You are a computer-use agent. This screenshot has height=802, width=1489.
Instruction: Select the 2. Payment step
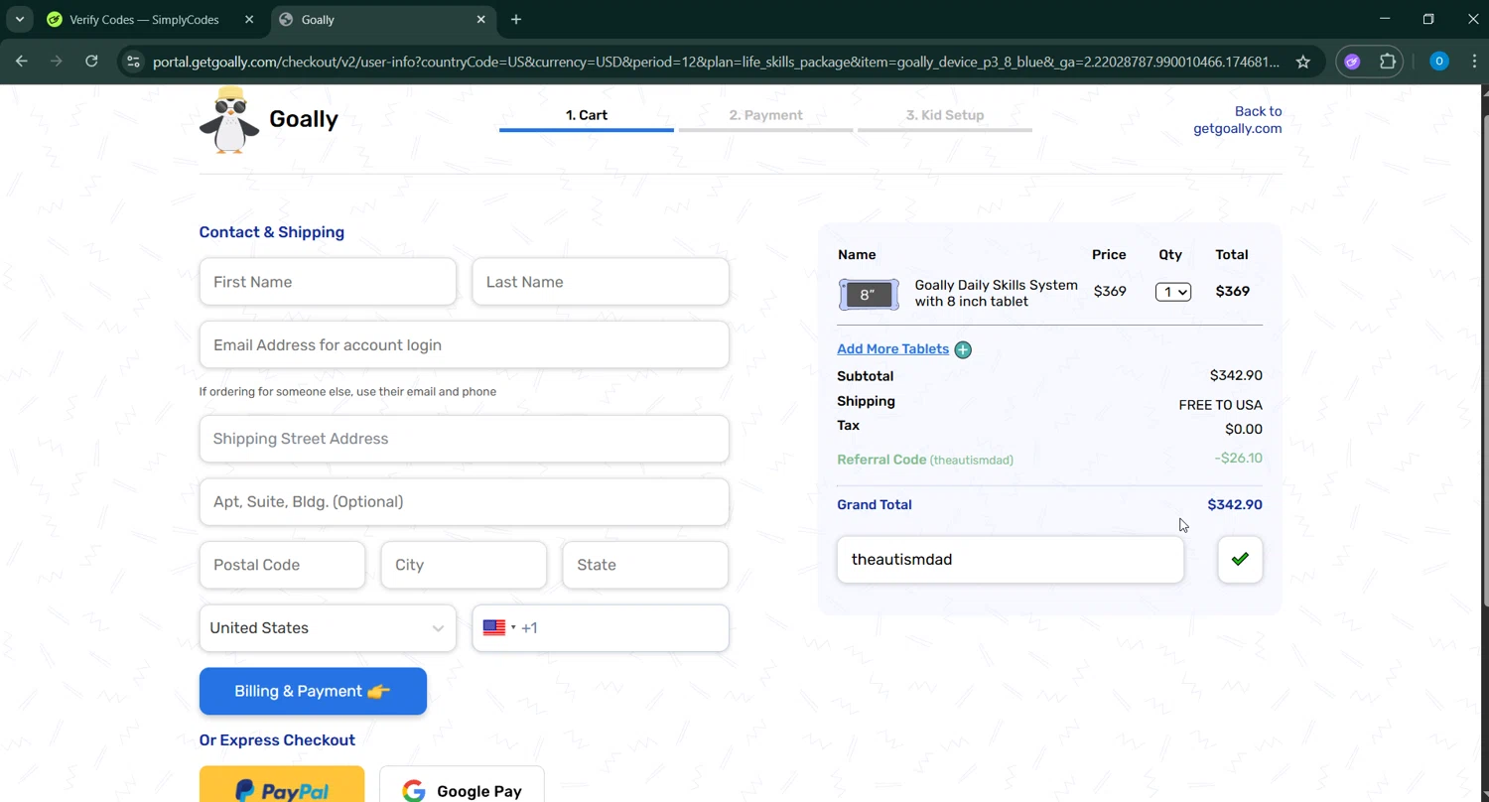click(x=765, y=117)
